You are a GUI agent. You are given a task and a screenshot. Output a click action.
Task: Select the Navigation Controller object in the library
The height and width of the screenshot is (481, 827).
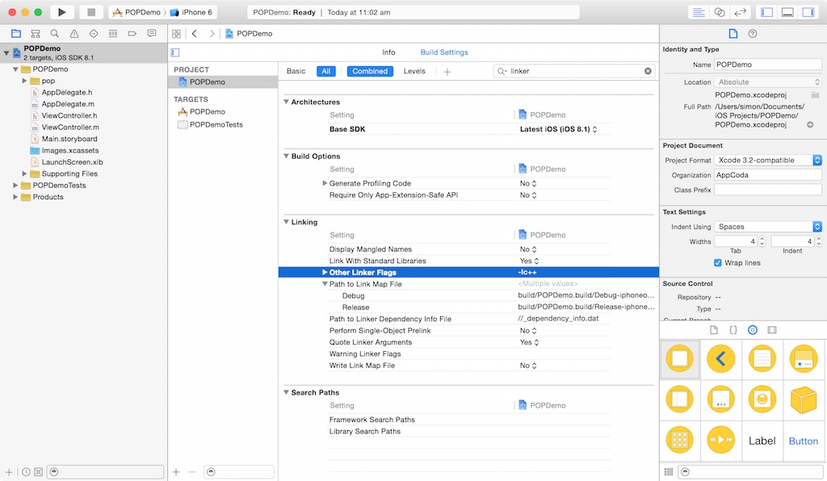pos(720,359)
